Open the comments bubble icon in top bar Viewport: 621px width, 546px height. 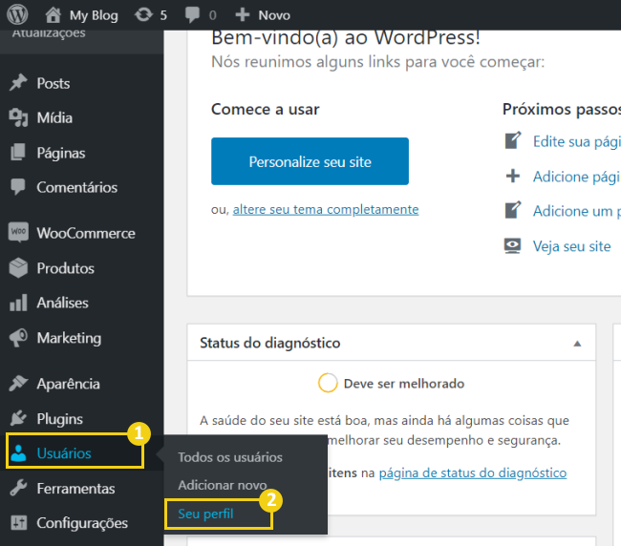tap(192, 15)
